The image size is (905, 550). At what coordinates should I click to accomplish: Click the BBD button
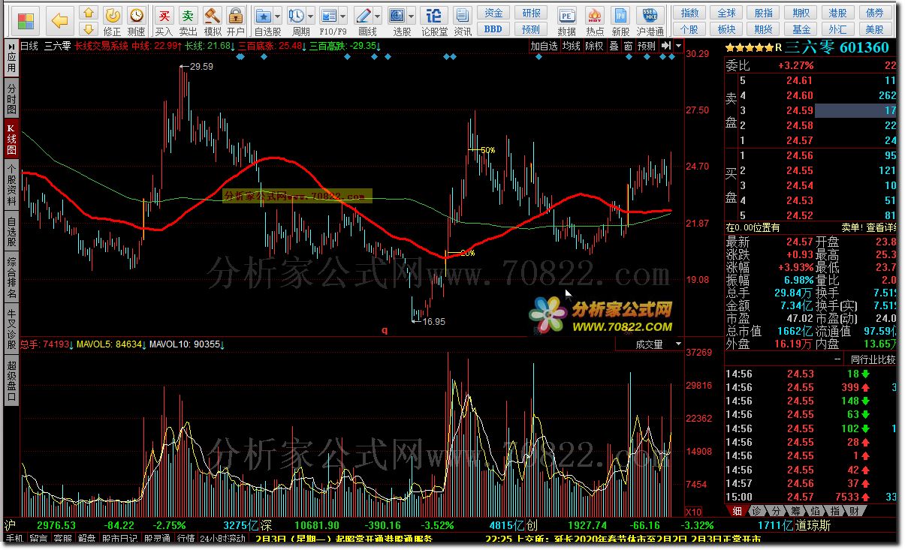point(493,29)
